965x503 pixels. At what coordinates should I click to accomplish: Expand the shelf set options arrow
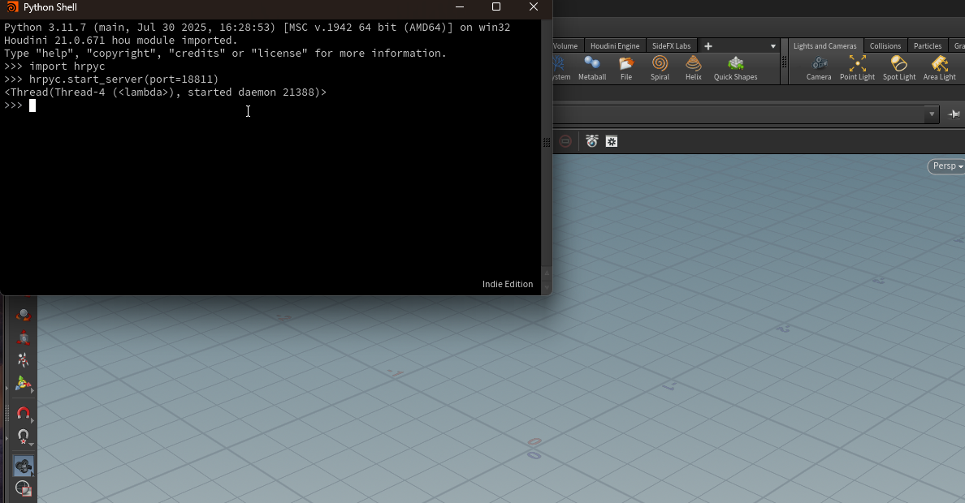click(772, 46)
